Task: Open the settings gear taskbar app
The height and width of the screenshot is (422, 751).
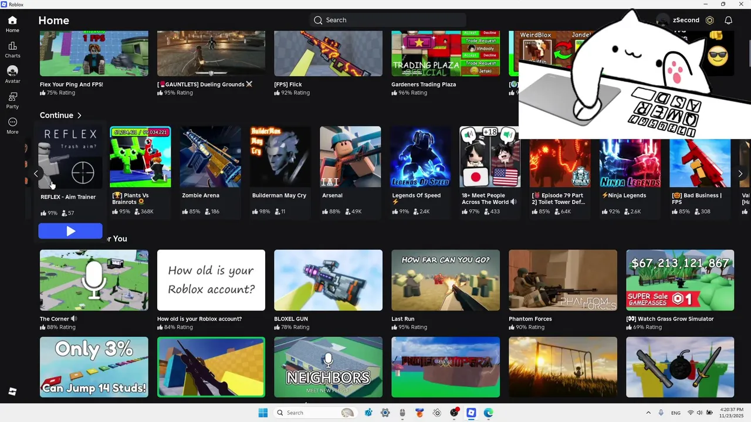Action: pos(385,413)
